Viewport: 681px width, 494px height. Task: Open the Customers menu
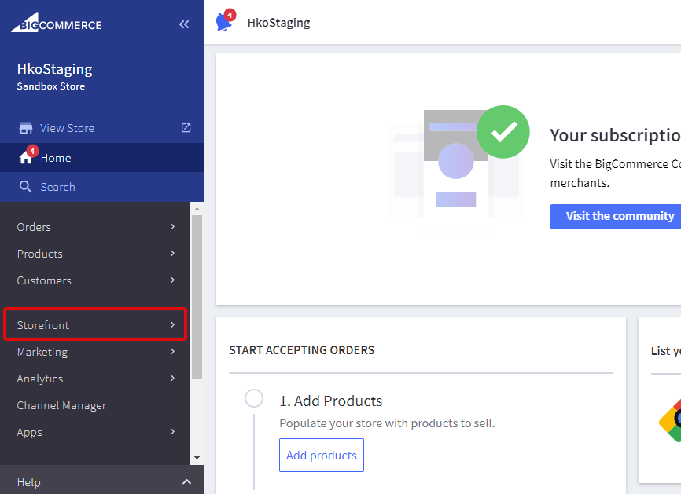point(95,280)
